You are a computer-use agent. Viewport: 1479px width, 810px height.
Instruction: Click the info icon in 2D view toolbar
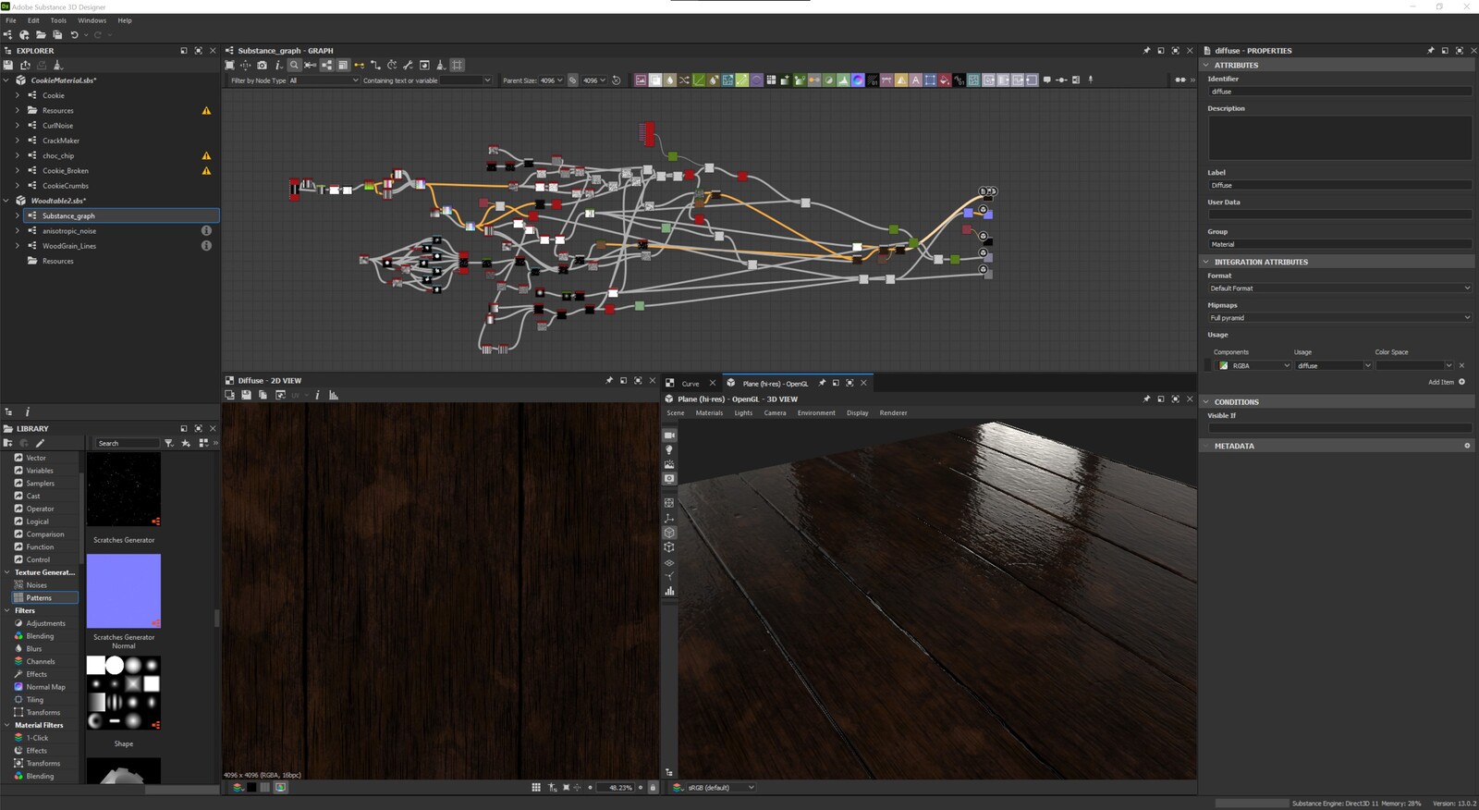click(317, 395)
